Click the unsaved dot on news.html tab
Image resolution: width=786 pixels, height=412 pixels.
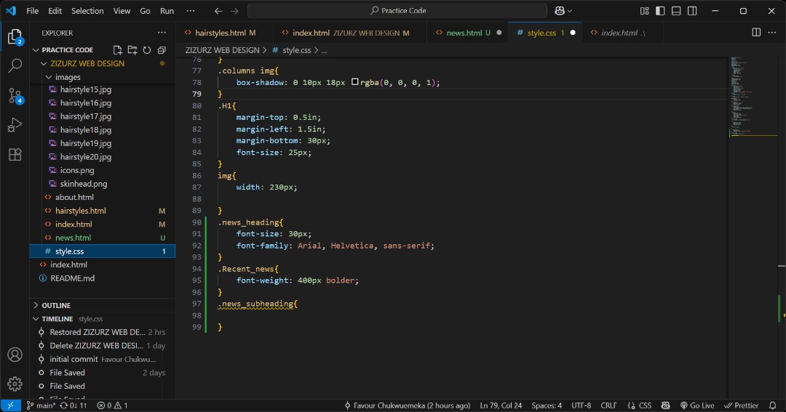499,33
